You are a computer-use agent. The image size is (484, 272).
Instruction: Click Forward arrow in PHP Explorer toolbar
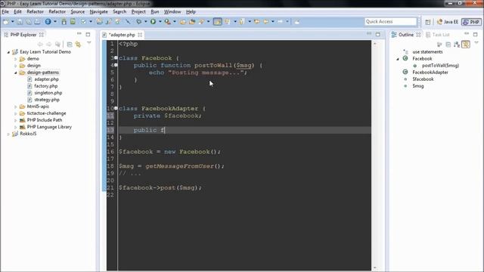pyautogui.click(x=48, y=45)
